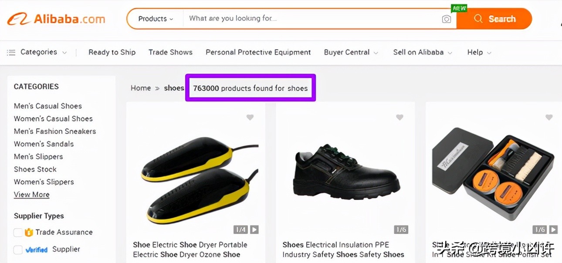Play video on shoe polish kit image
Image resolution: width=562 pixels, height=263 pixels.
tap(553, 229)
